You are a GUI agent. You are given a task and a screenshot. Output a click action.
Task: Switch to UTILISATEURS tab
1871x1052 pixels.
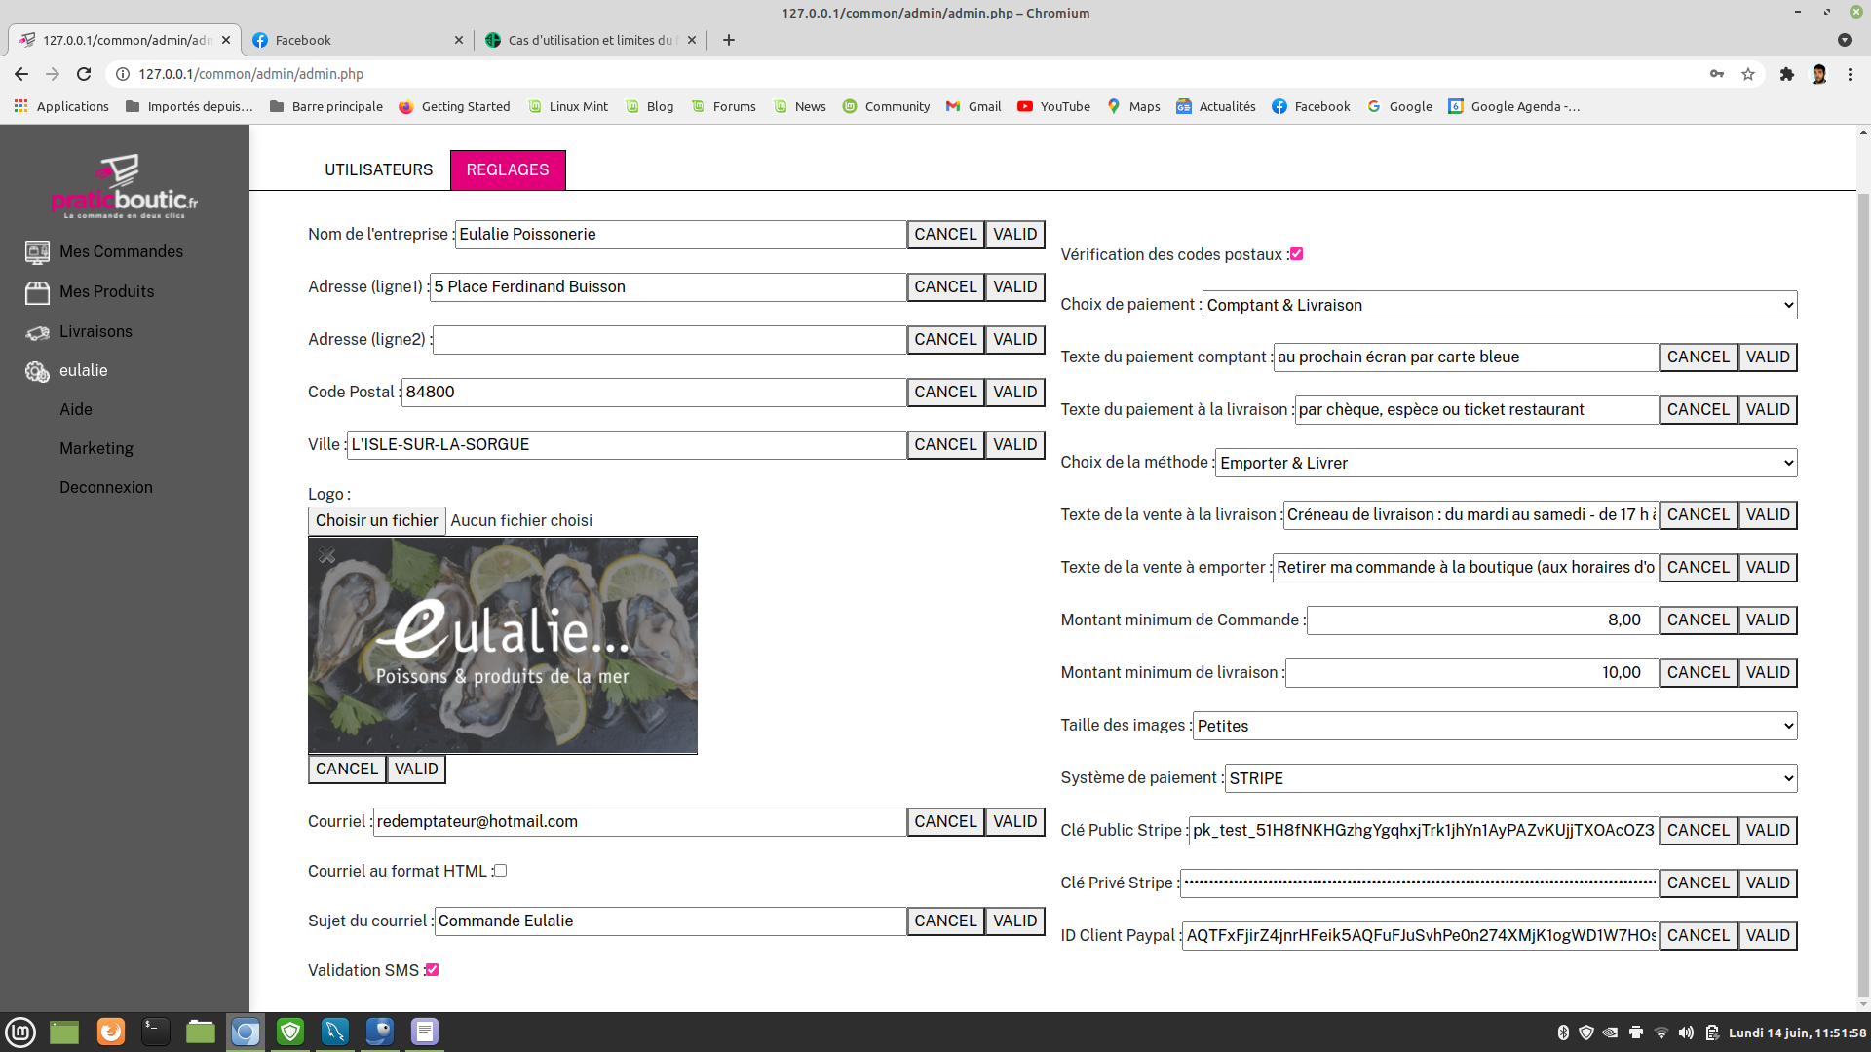tap(378, 170)
